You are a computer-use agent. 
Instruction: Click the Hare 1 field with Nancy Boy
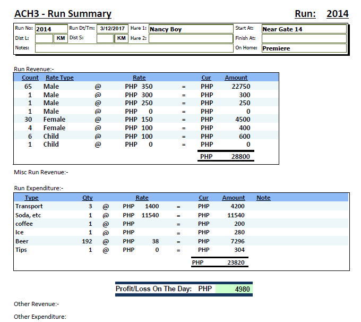190,29
